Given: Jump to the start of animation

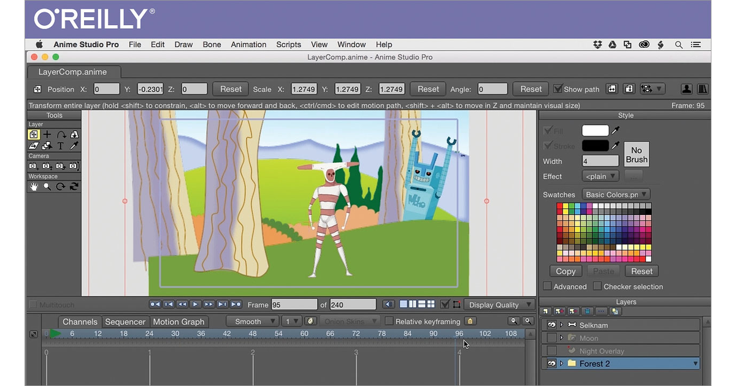Looking at the screenshot, I should tap(155, 305).
